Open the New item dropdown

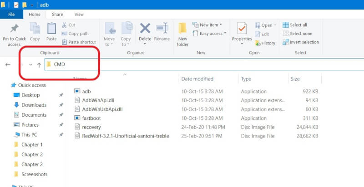point(207,25)
